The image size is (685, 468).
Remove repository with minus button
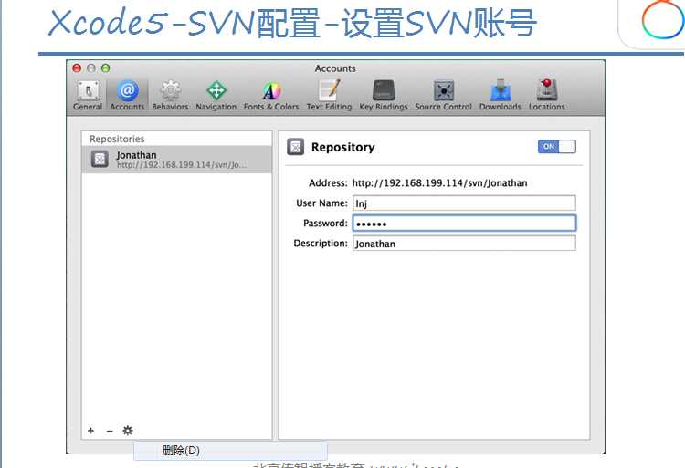click(110, 431)
